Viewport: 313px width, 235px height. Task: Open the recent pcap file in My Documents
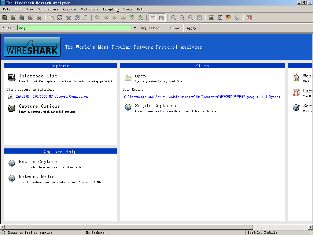pyautogui.click(x=202, y=97)
